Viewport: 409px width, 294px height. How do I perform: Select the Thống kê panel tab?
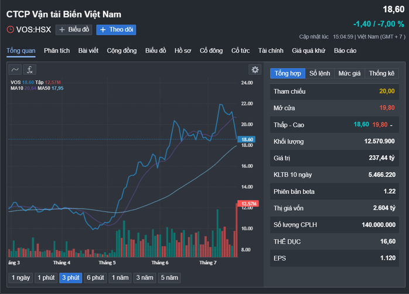tap(381, 74)
